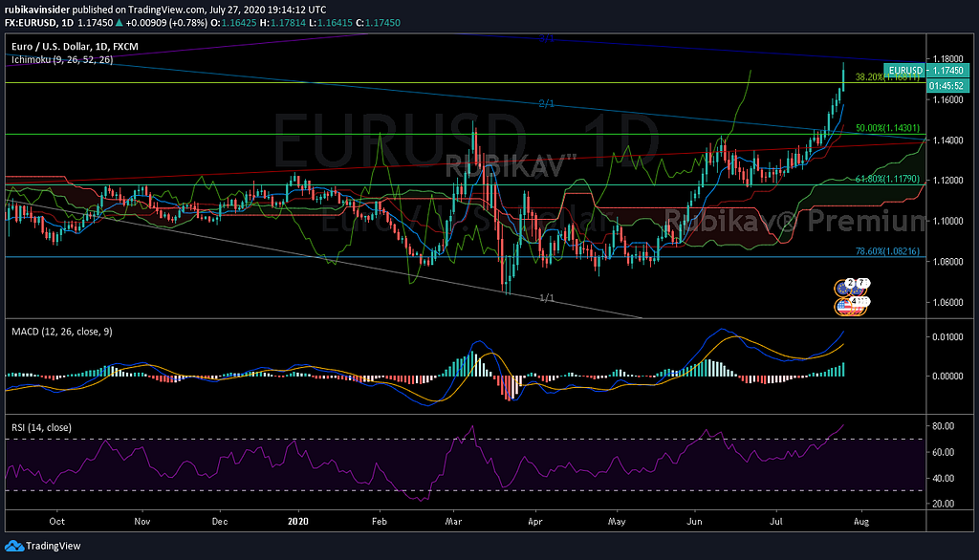Screen dimensions: 979x560
Task: Click 40.00 on the RSI scale
Action: [x=943, y=478]
